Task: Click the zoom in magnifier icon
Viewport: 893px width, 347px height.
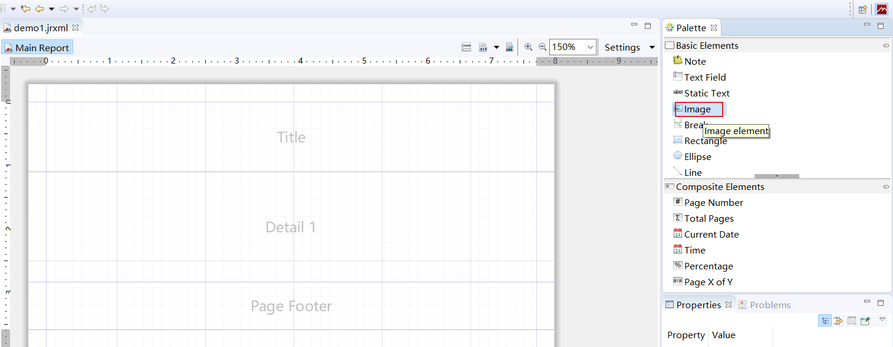Action: click(528, 47)
